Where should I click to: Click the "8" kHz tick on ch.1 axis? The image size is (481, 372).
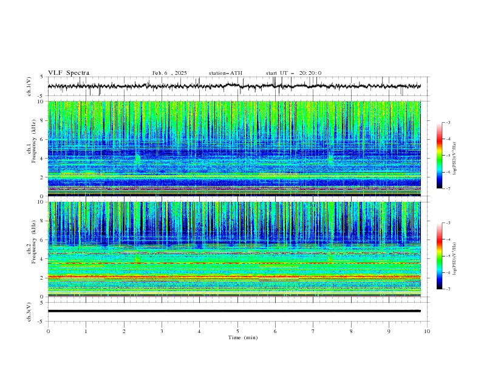click(x=43, y=120)
